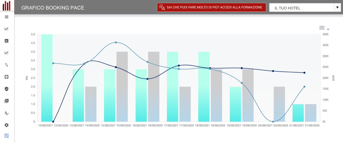Click the gray bar for 20/08/2020

(279, 104)
